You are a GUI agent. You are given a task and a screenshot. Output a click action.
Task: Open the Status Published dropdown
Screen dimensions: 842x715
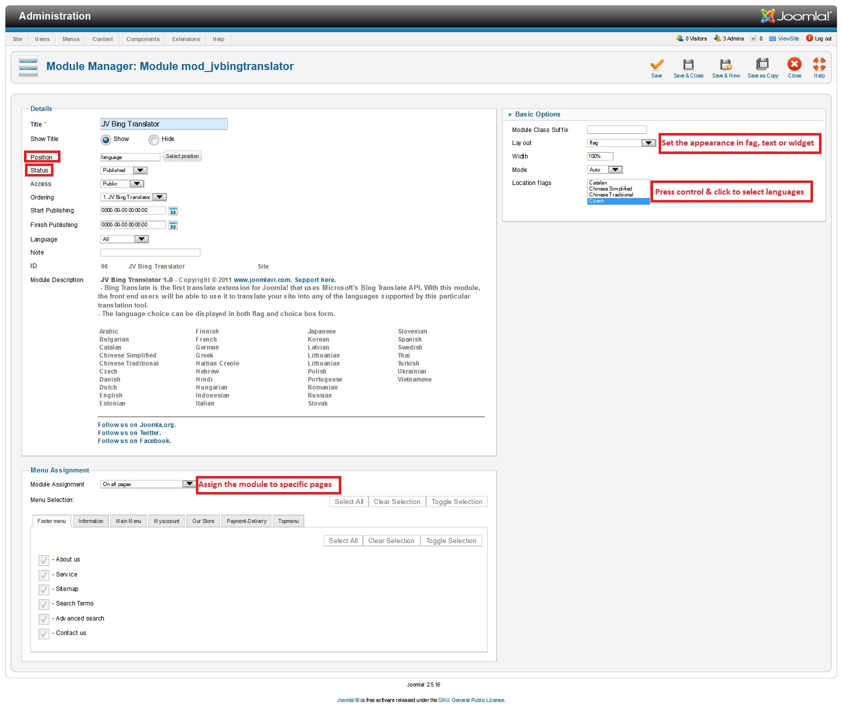124,170
